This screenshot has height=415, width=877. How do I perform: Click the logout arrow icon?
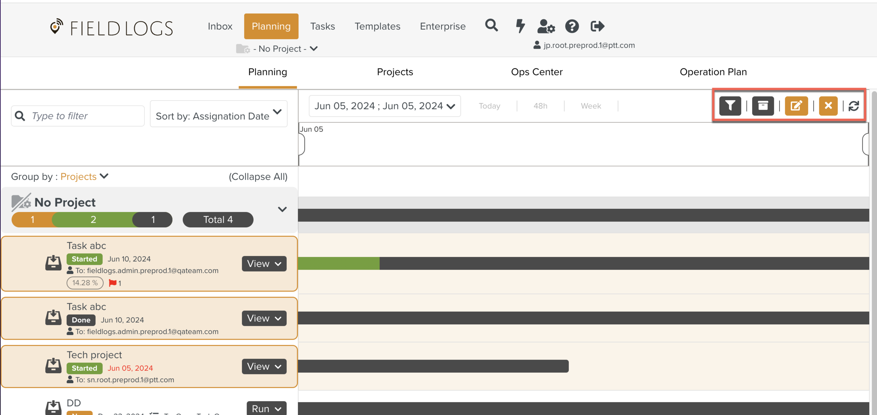[x=597, y=26]
